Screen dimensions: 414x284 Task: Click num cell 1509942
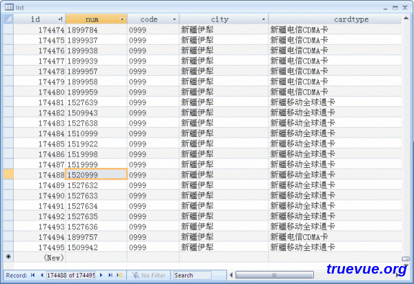96,247
